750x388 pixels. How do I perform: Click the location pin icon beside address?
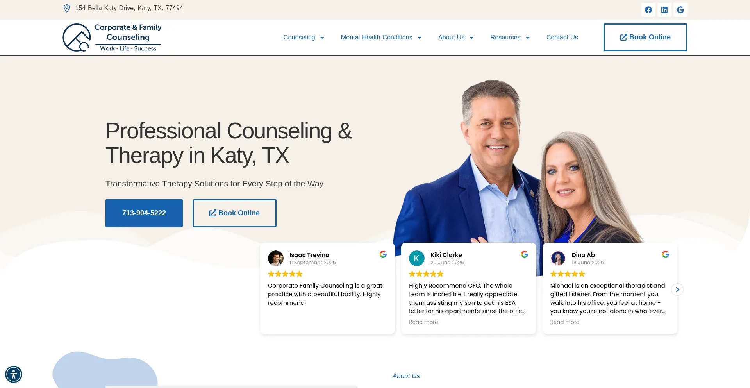tap(67, 8)
